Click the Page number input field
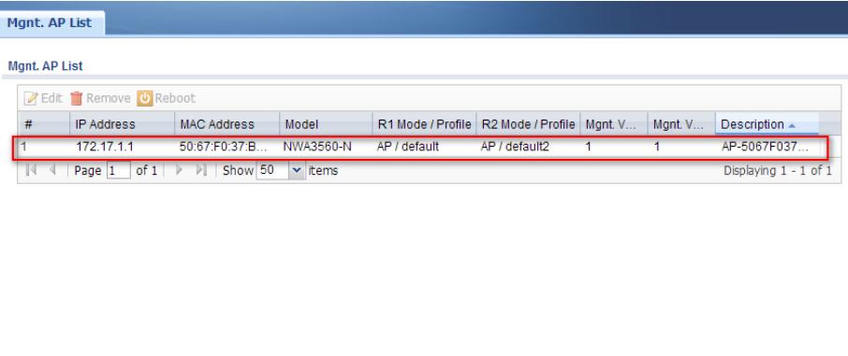The width and height of the screenshot is (848, 356). pos(119,170)
